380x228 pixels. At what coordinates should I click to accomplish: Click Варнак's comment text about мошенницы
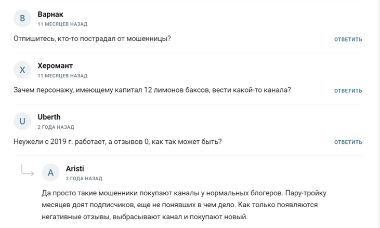pos(92,39)
